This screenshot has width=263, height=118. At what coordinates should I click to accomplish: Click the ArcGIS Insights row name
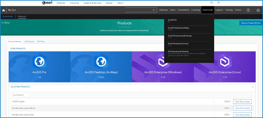18,102
